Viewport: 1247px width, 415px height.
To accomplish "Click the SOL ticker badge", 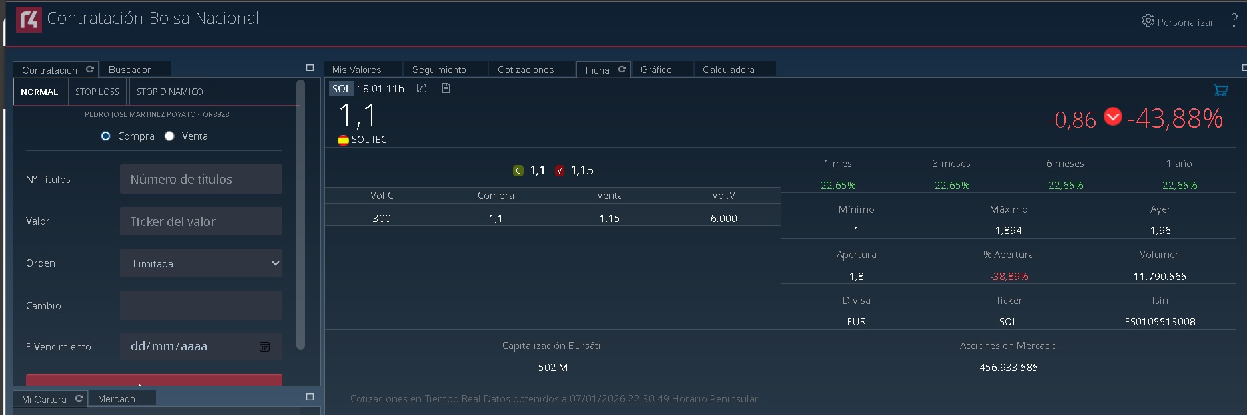I will coord(341,88).
